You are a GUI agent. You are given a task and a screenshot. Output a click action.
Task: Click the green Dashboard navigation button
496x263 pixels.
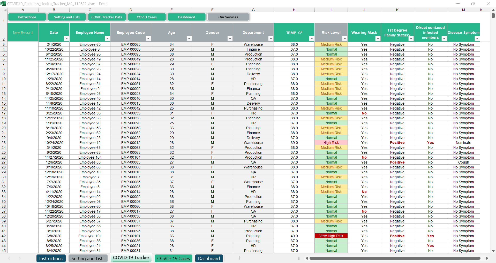click(x=186, y=17)
